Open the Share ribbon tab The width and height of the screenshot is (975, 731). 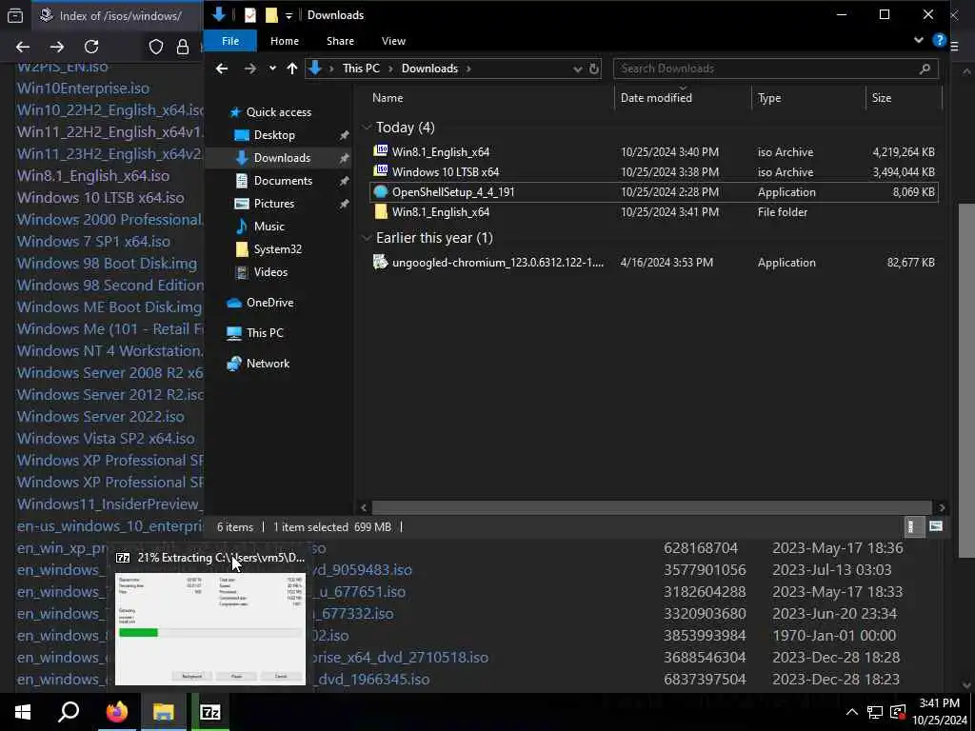pos(340,41)
